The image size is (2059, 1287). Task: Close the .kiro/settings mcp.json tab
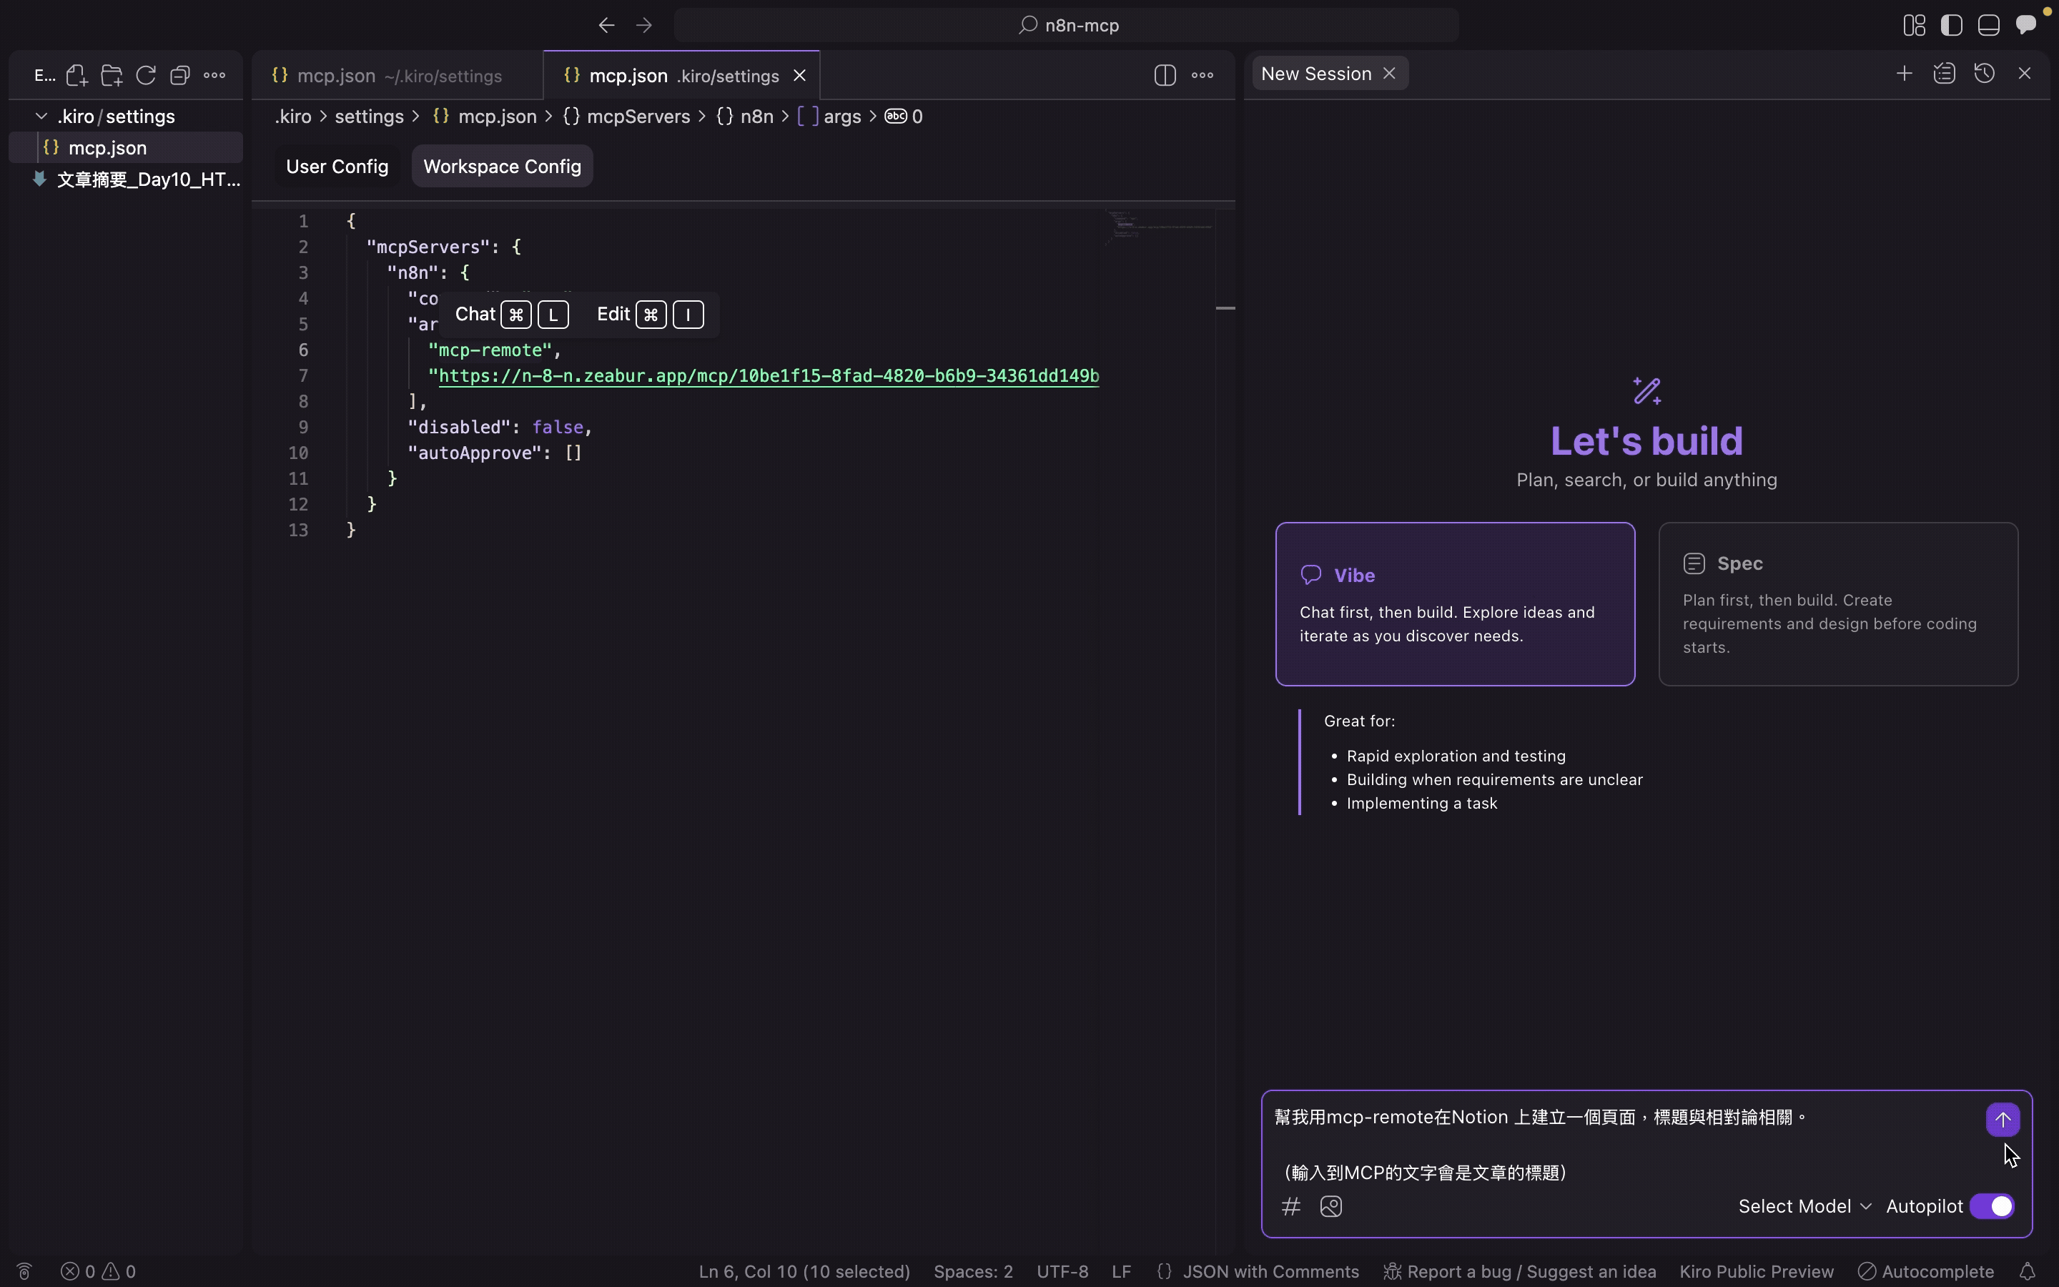coord(800,76)
